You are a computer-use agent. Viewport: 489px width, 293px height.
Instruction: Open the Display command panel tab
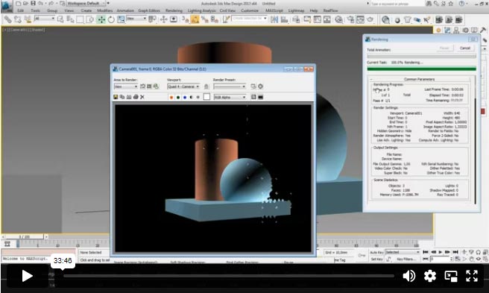coord(474,31)
